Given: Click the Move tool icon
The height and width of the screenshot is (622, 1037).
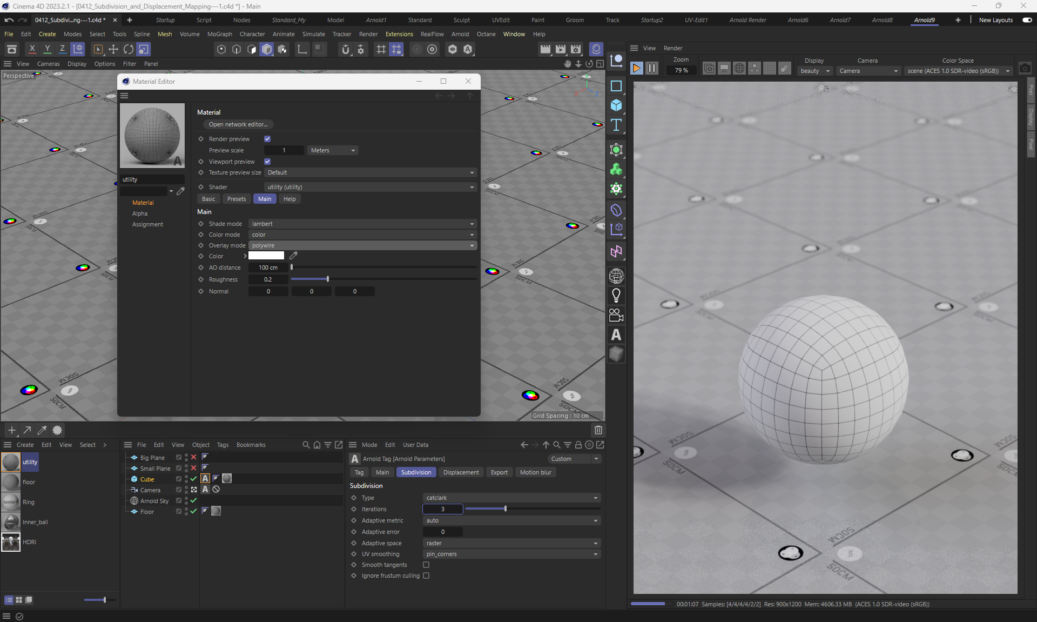Looking at the screenshot, I should [x=113, y=49].
